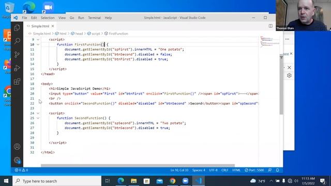Open the Manage gear in the activity bar

tap(17, 160)
